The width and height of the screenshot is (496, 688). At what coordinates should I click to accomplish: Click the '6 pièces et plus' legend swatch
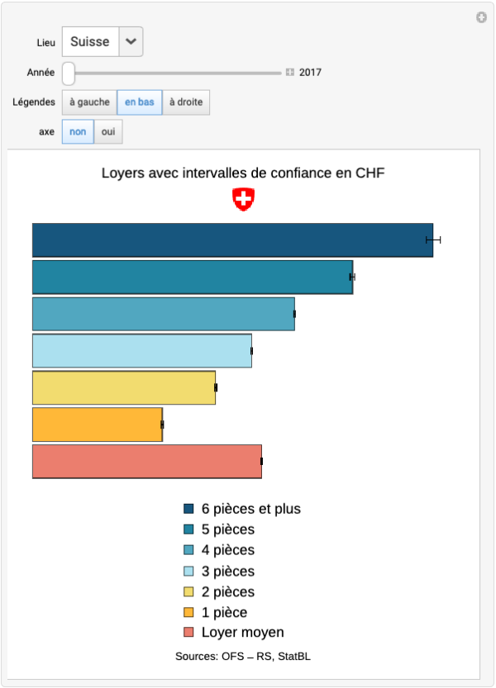pyautogui.click(x=188, y=510)
